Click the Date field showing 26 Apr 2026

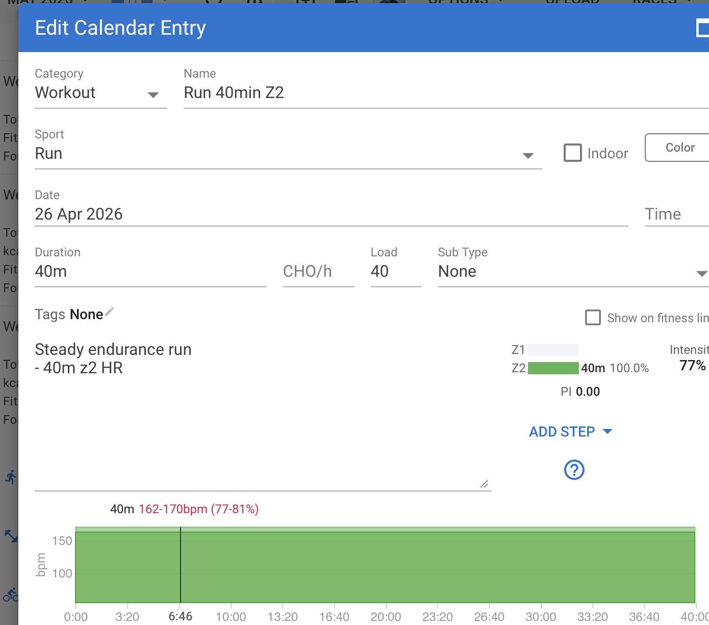[332, 214]
